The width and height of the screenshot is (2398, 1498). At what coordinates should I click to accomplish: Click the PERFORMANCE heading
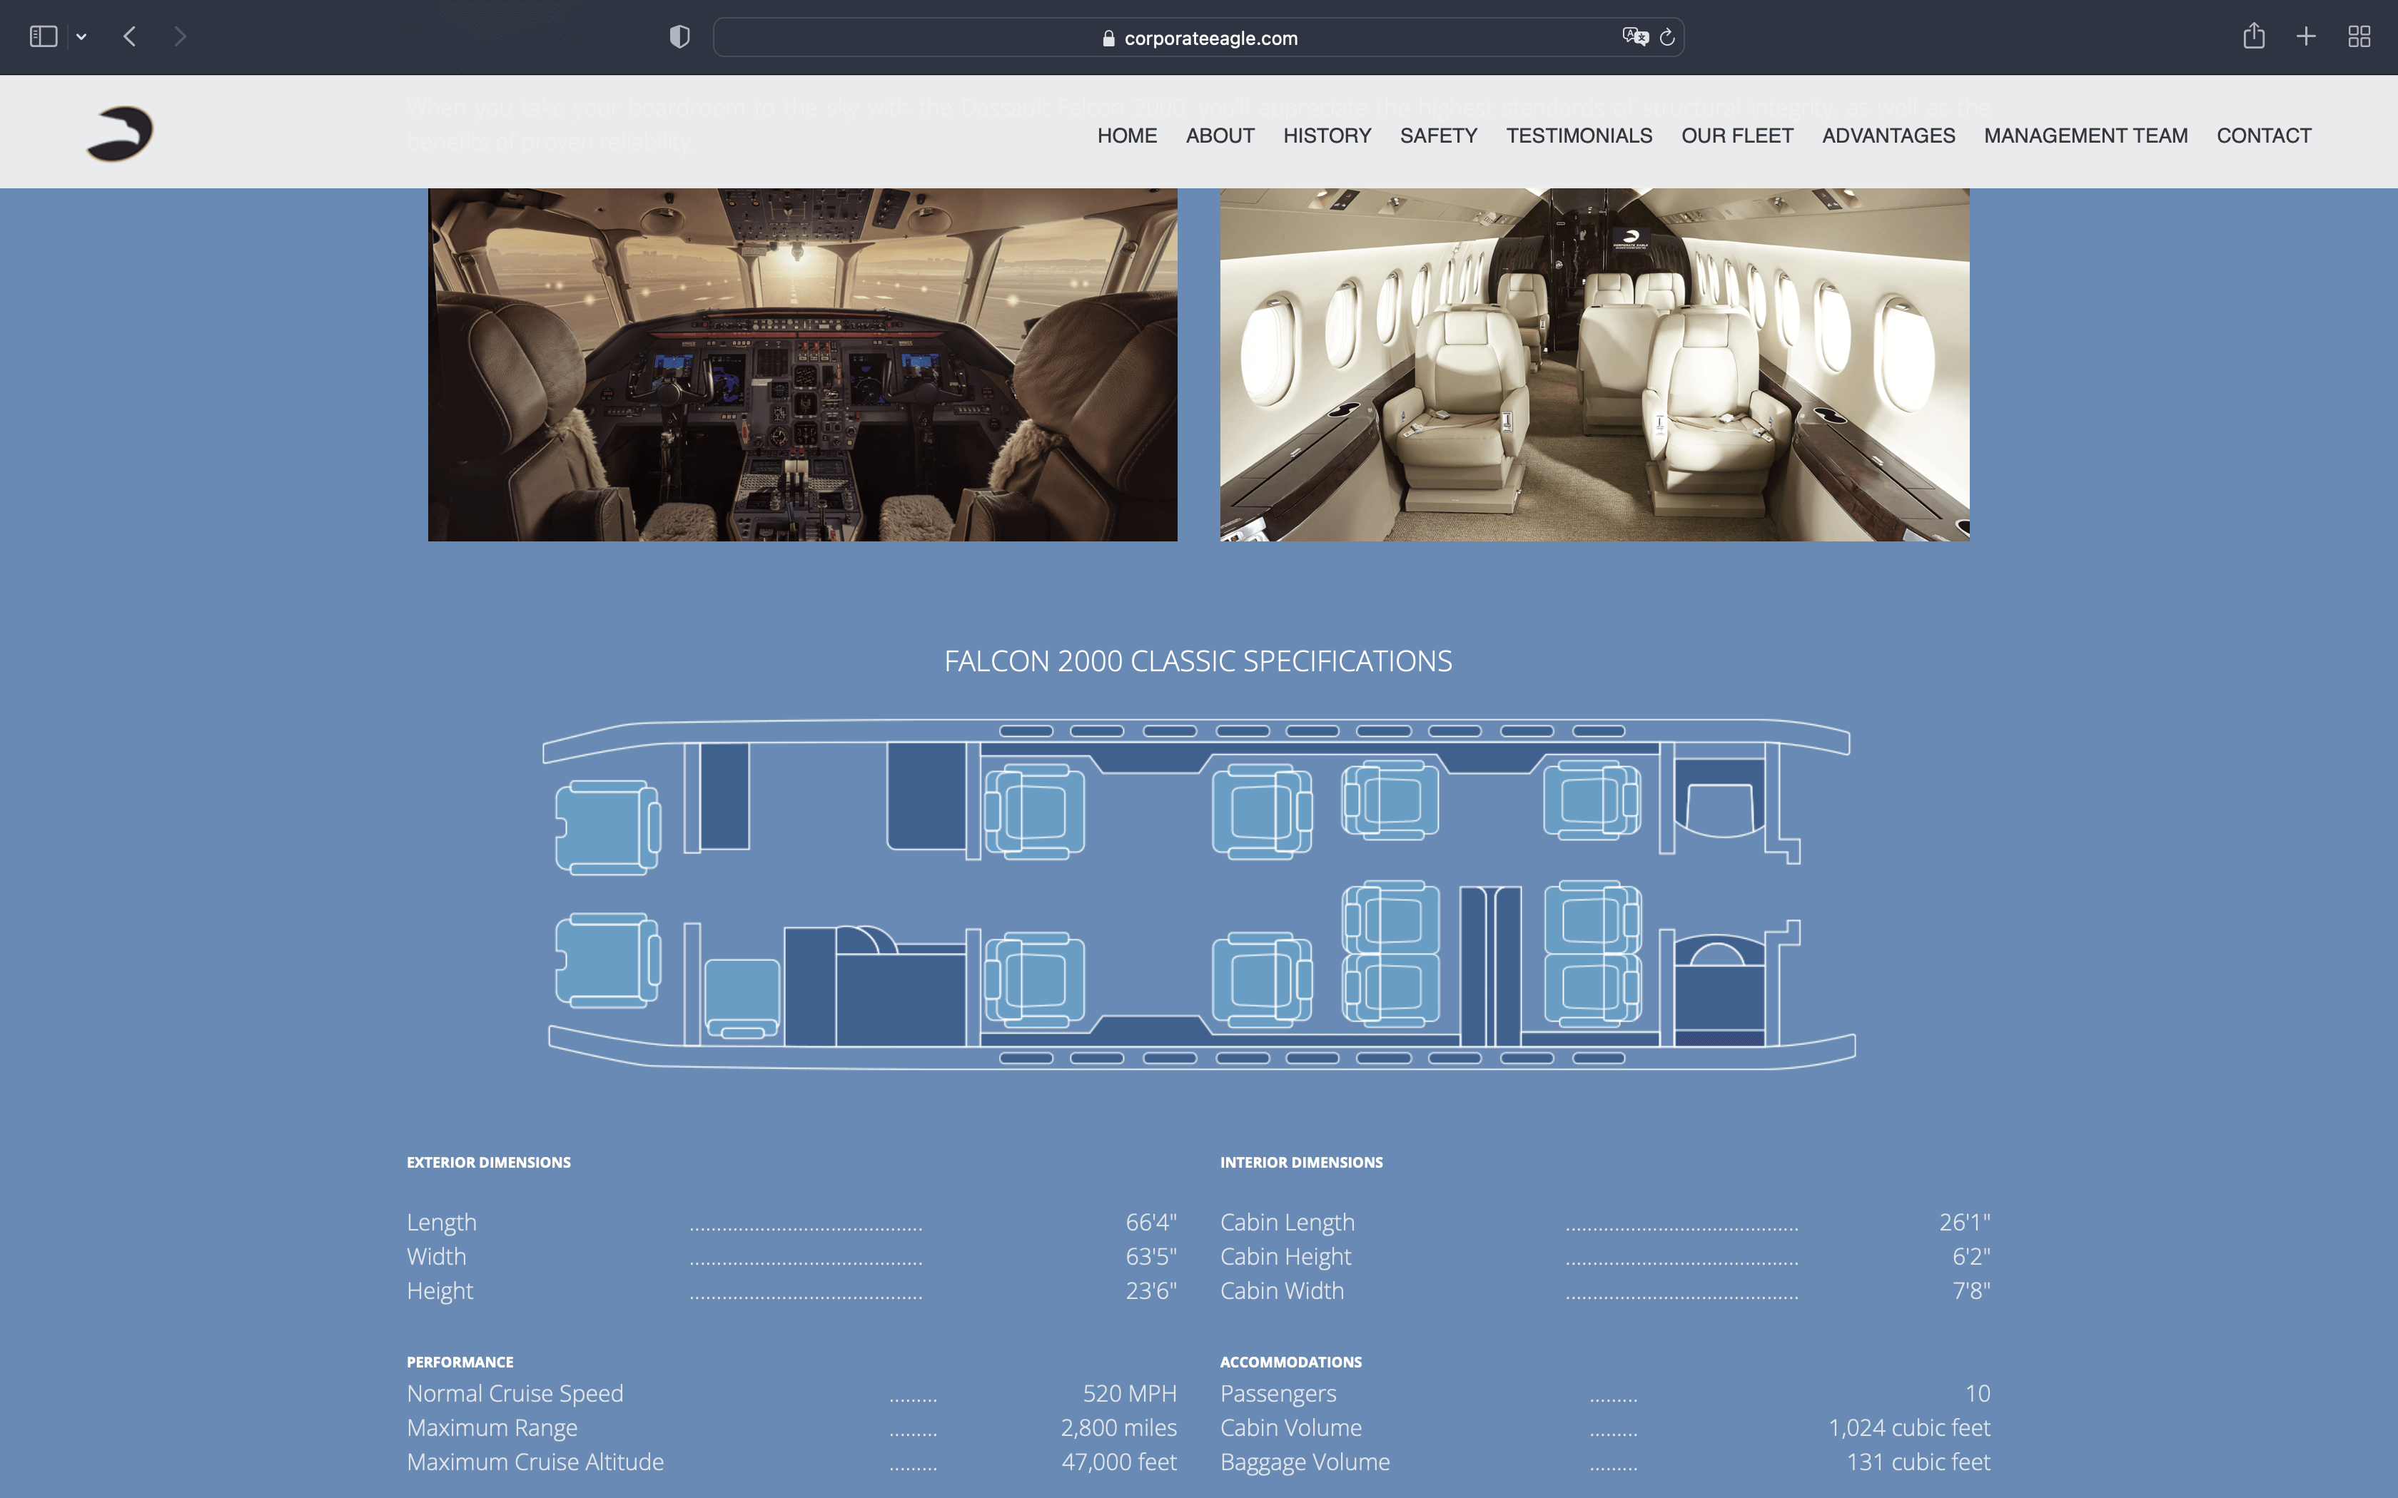point(460,1362)
